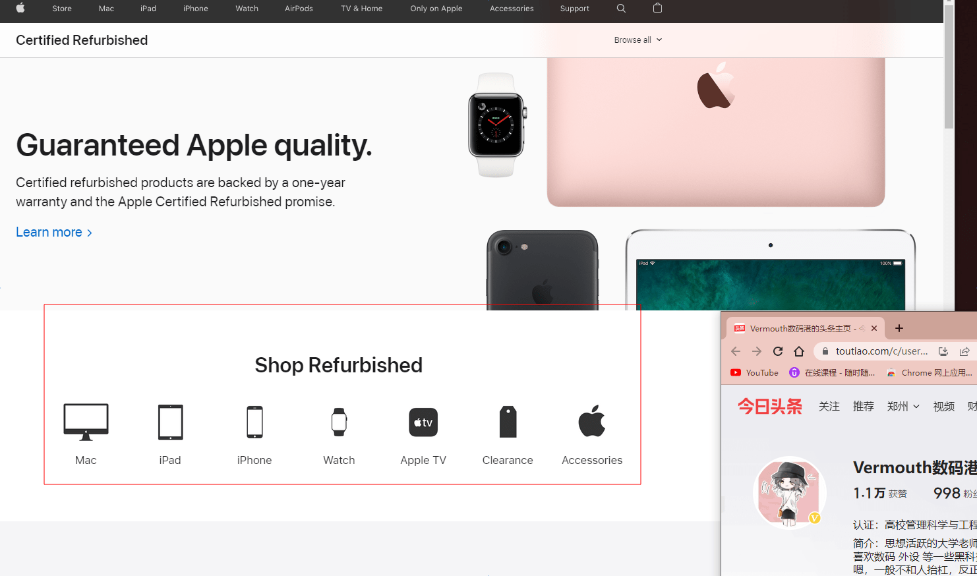
Task: Expand the 郑州 city dropdown
Action: (x=903, y=407)
